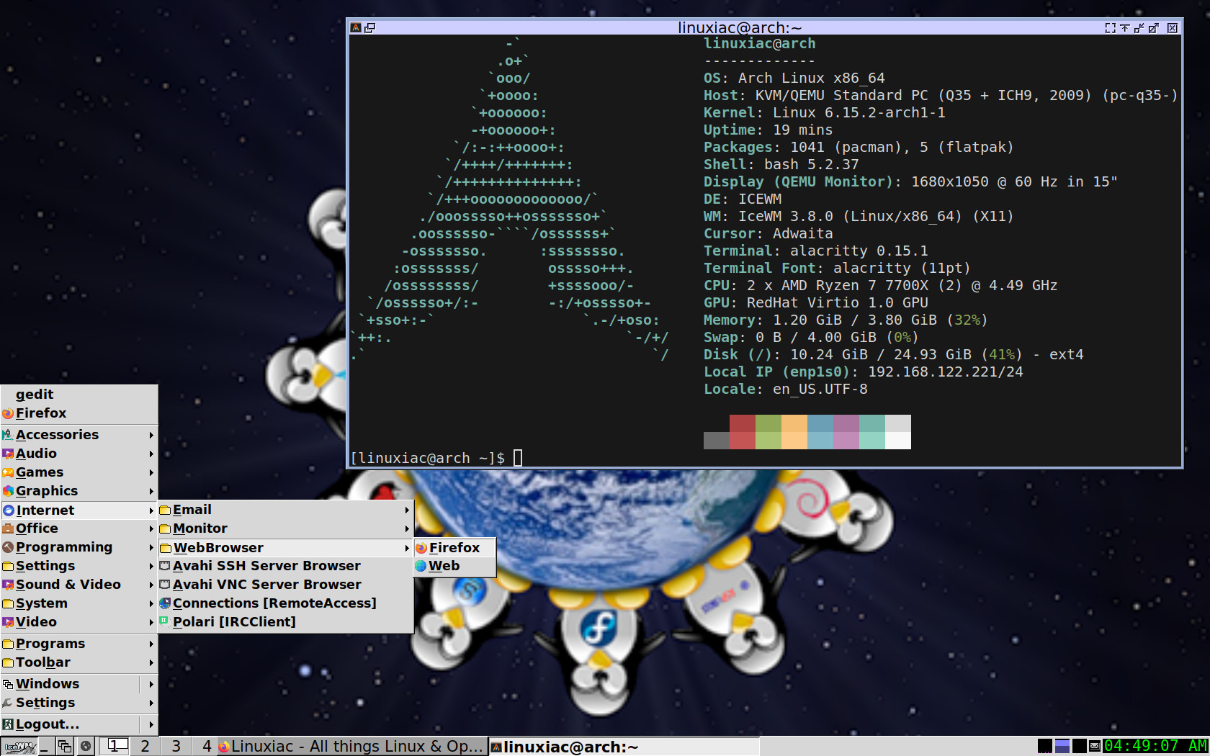Click the terminal window's depth button
This screenshot has width=1210, height=756.
point(370,28)
